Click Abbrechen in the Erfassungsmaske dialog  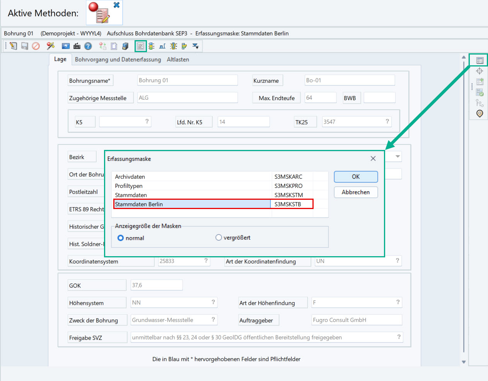[x=356, y=192]
